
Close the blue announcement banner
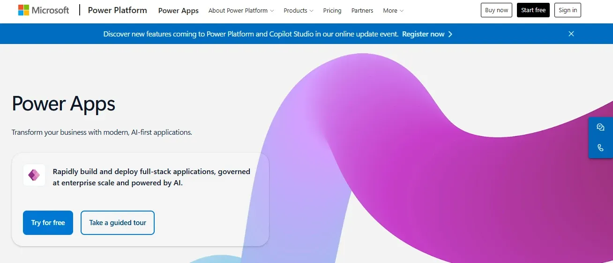571,34
